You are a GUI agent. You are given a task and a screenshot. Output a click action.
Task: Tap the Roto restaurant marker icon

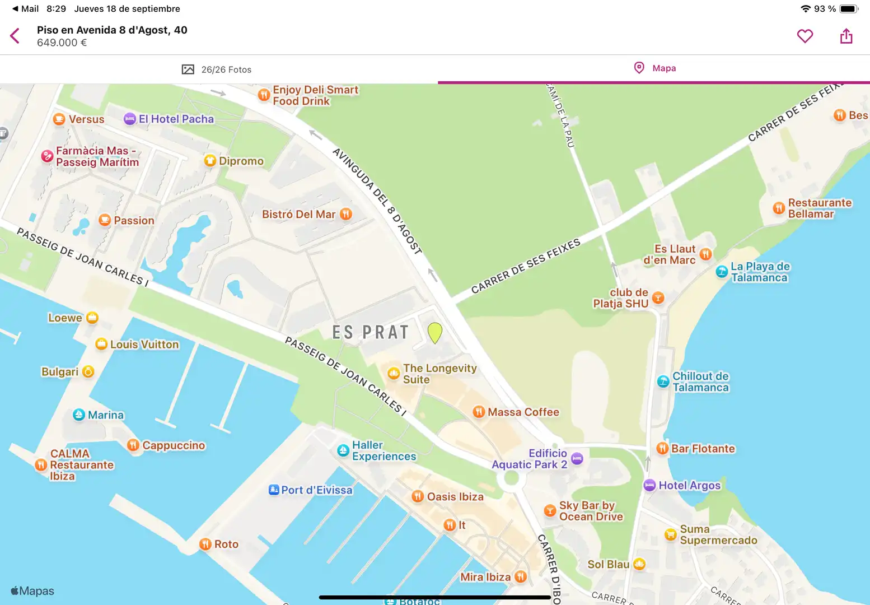coord(205,544)
